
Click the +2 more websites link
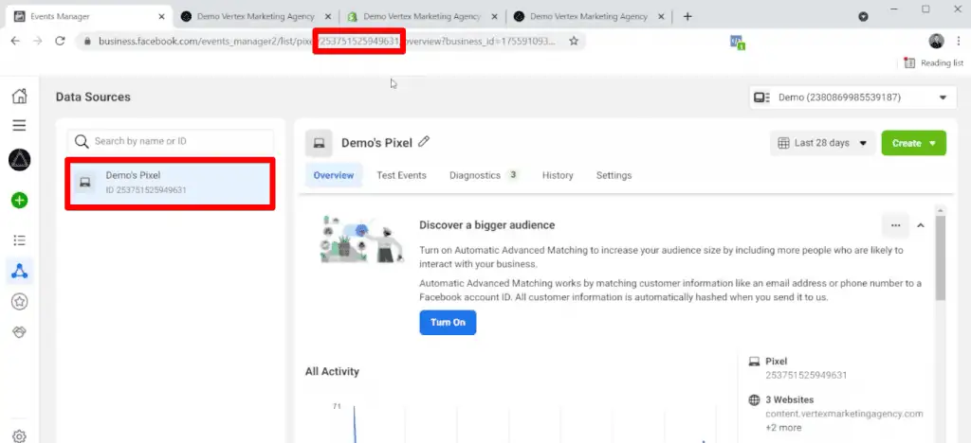(783, 428)
